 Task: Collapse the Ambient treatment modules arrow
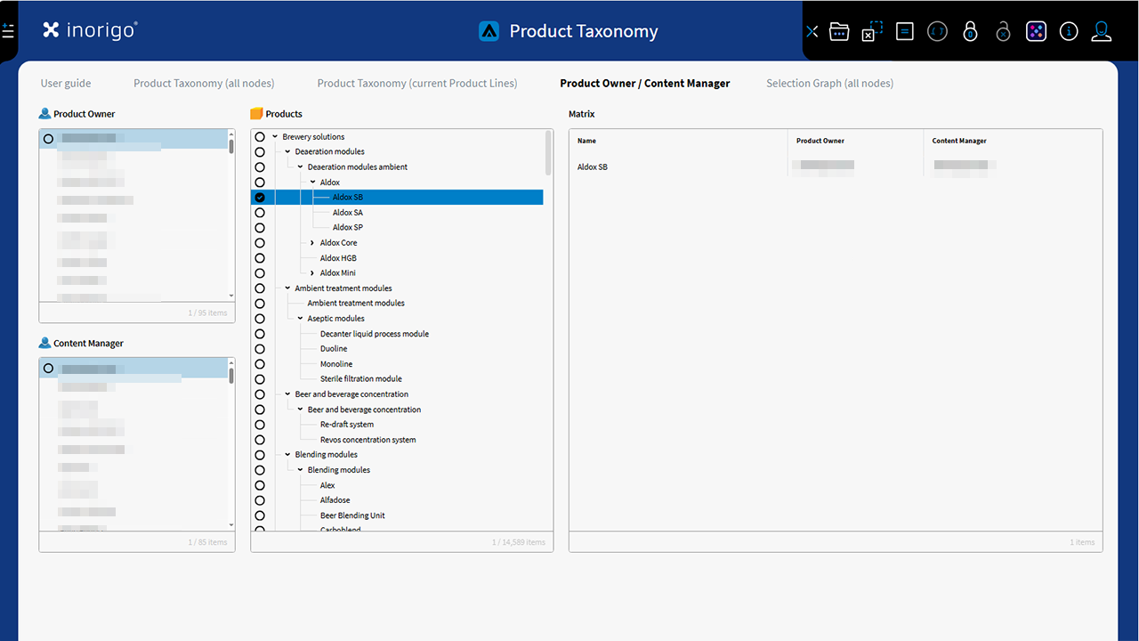click(x=287, y=288)
